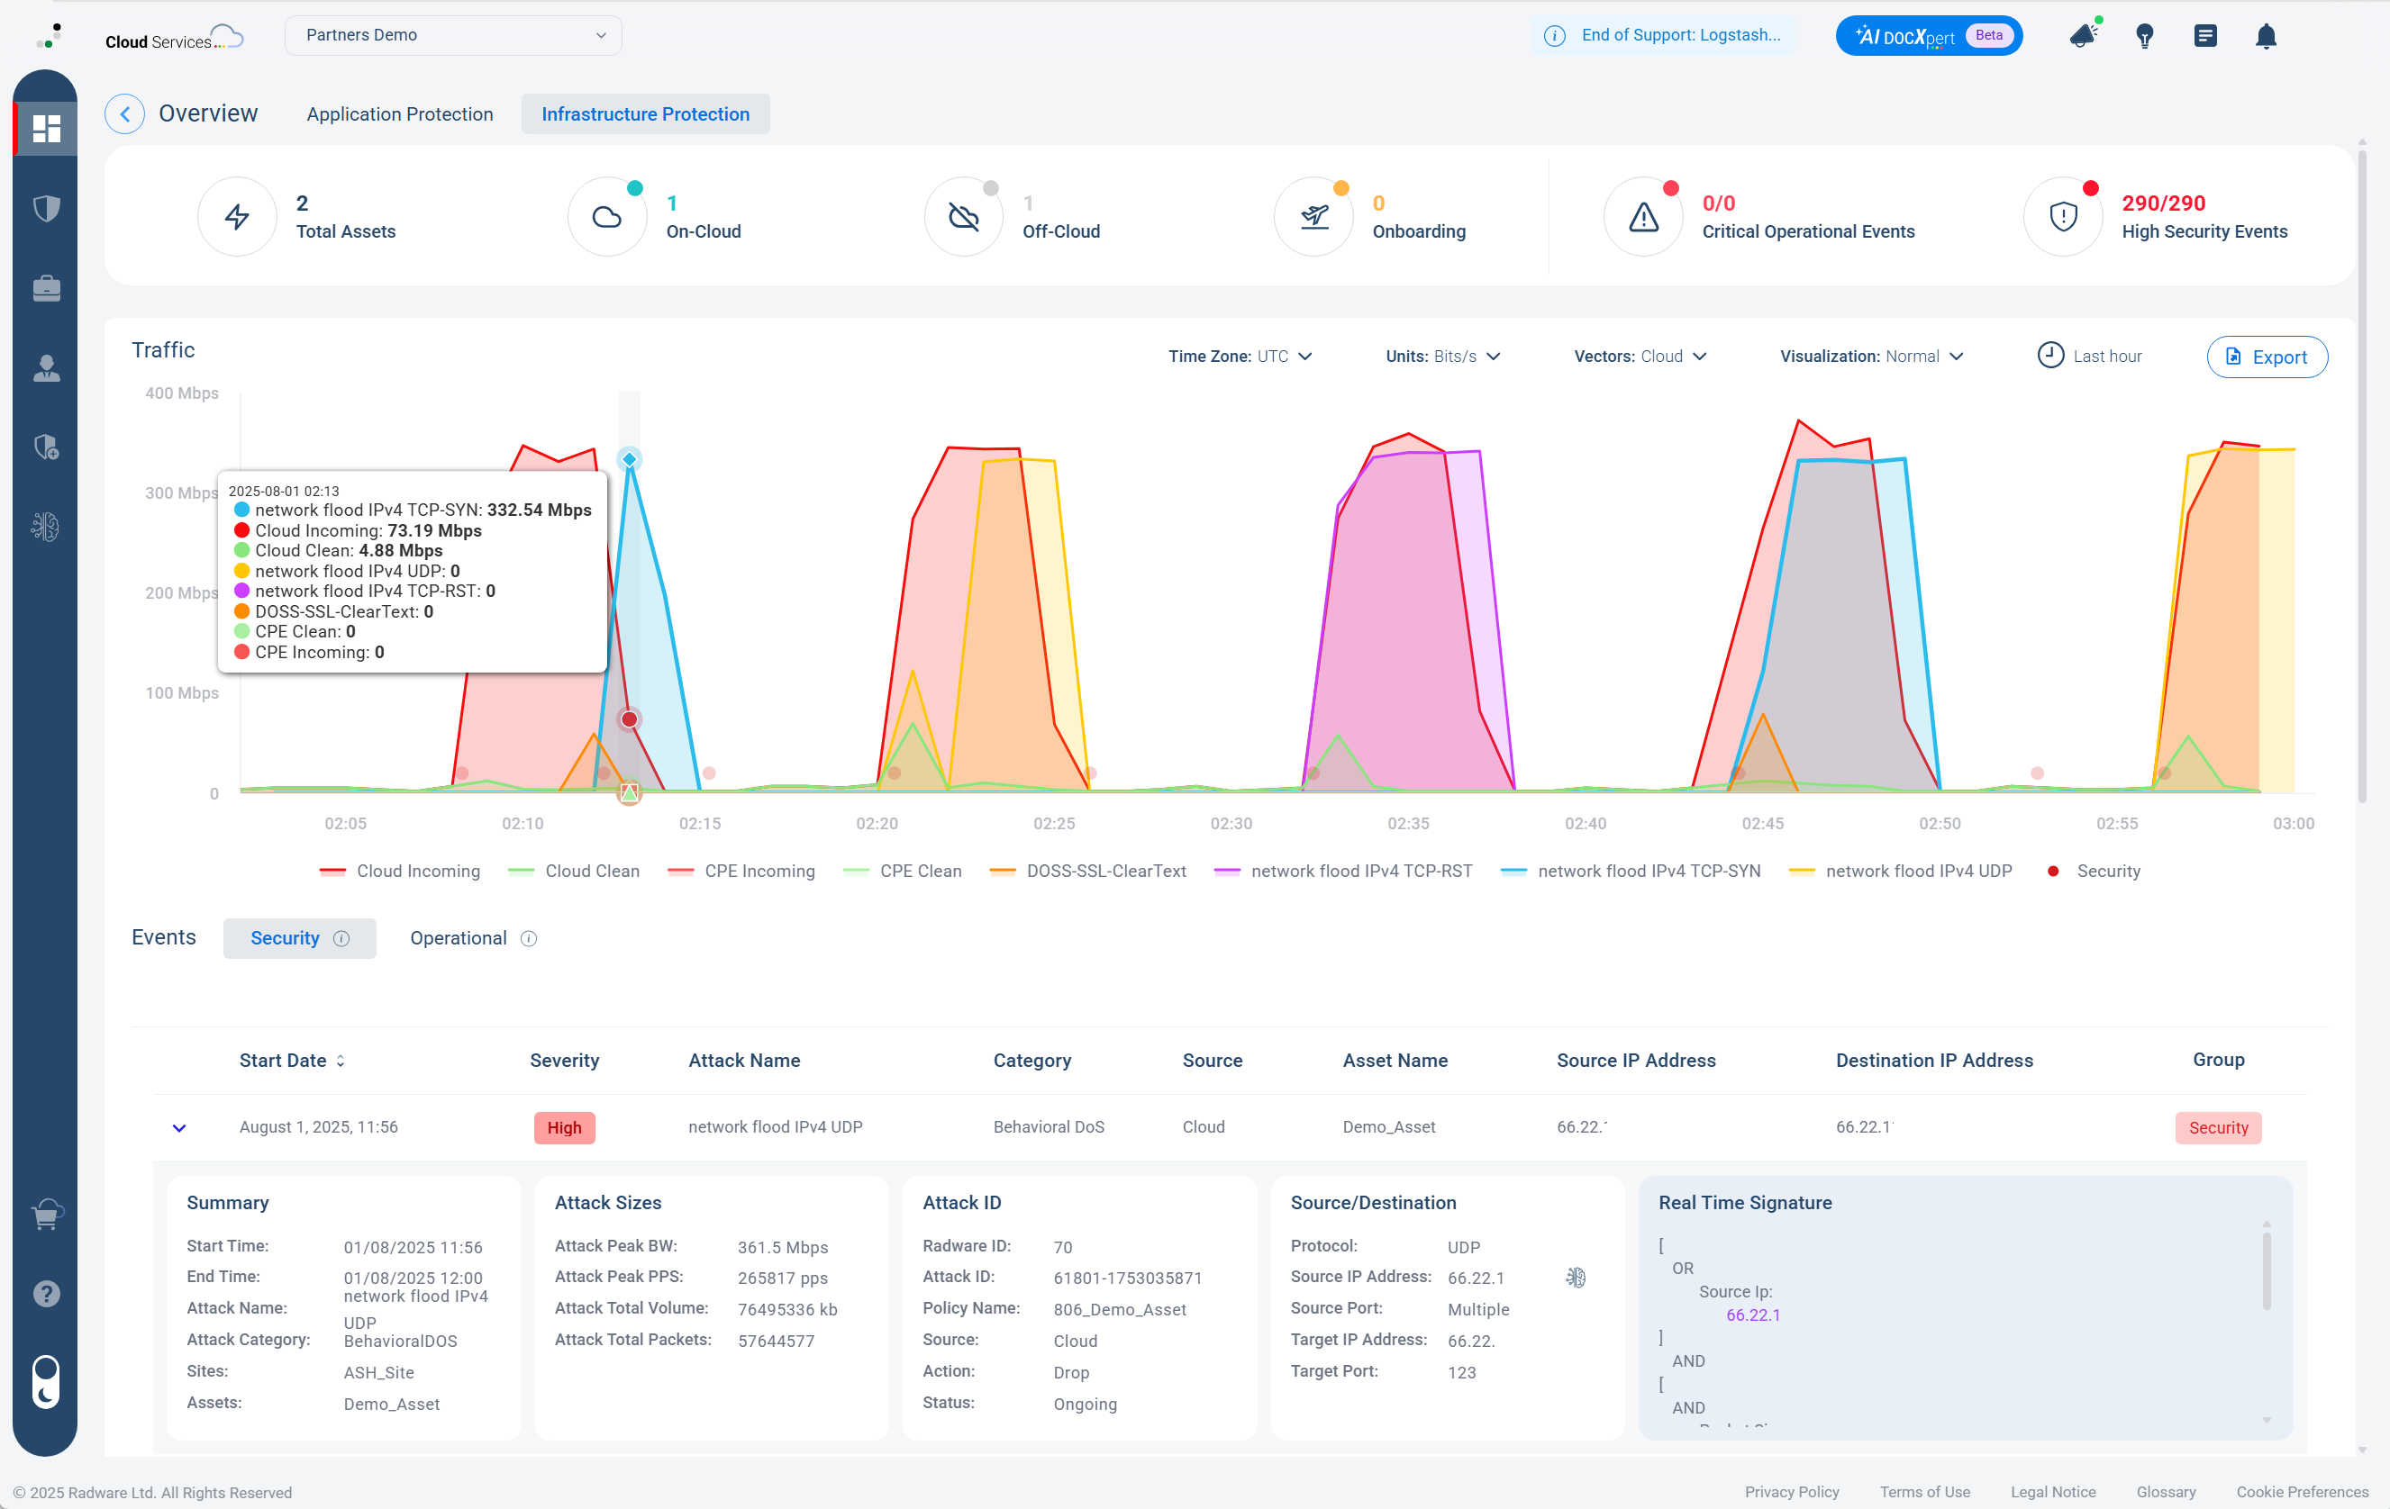Click the user account sidebar icon
The height and width of the screenshot is (1509, 2390).
(46, 368)
